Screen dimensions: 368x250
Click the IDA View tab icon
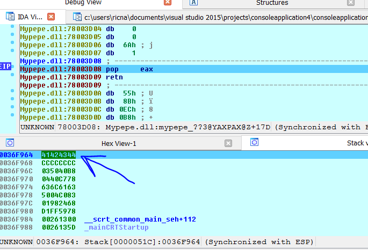[10, 17]
